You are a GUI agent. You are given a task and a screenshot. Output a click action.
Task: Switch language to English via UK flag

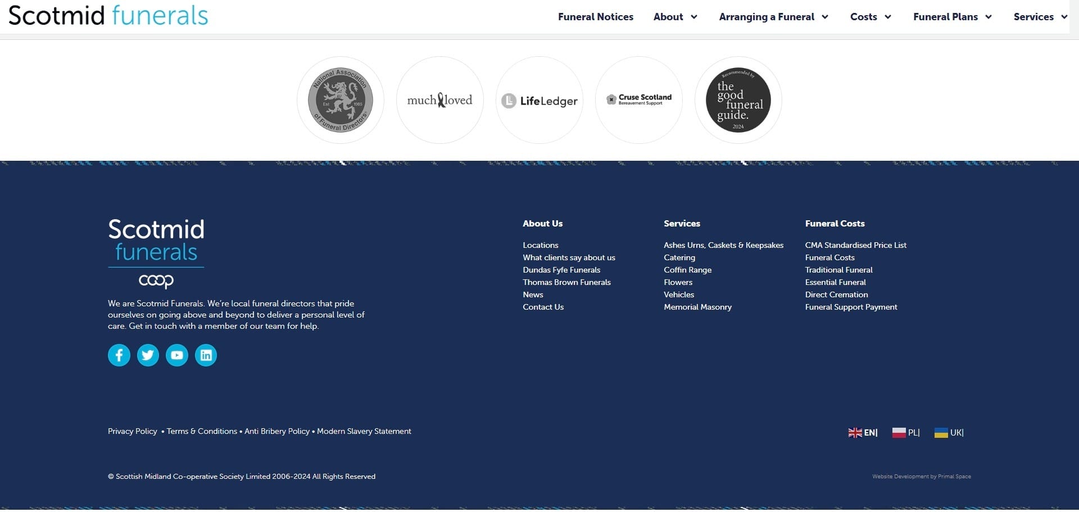coord(863,433)
